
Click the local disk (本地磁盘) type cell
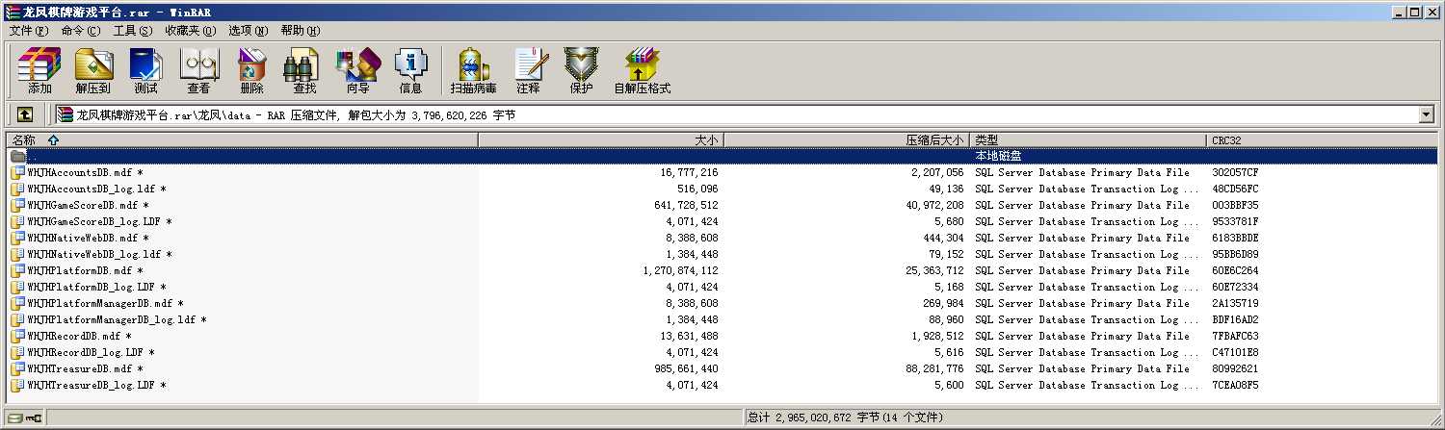click(x=998, y=156)
